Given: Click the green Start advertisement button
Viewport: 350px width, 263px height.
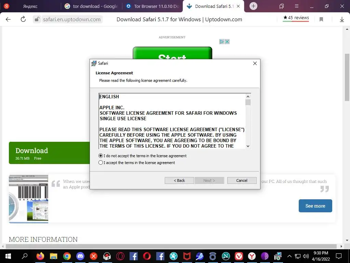Looking at the screenshot, I should 172,53.
